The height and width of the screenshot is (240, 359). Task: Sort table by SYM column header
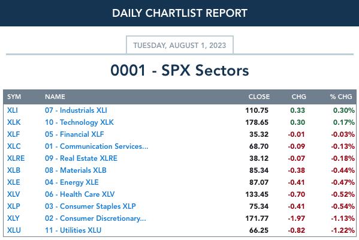14,97
